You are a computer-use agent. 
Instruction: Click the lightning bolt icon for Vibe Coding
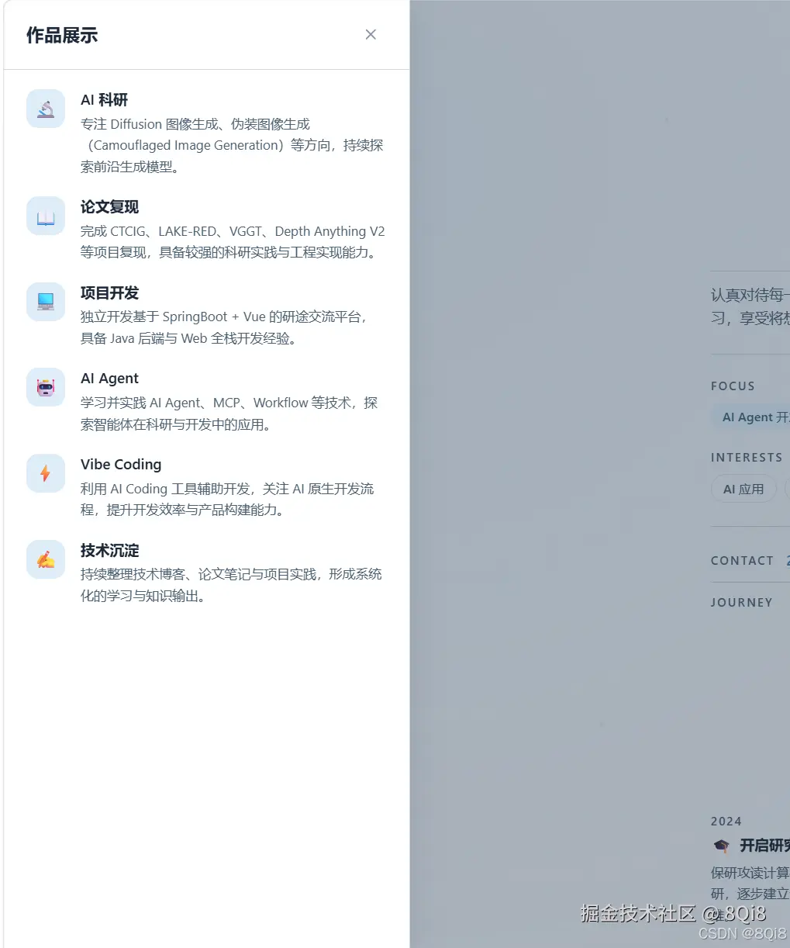(46, 473)
